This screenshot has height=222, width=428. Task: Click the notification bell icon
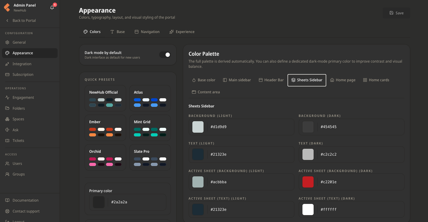pos(52,8)
